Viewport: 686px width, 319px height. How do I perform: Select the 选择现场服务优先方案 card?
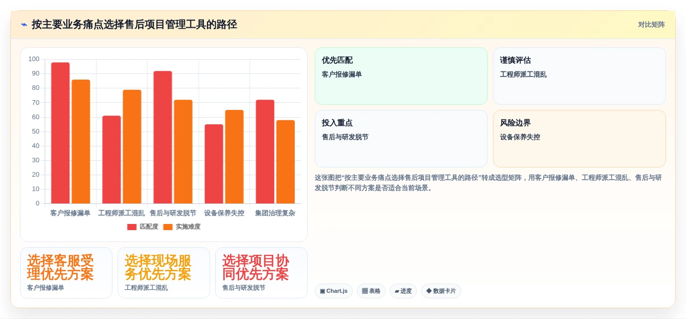pyautogui.click(x=164, y=273)
